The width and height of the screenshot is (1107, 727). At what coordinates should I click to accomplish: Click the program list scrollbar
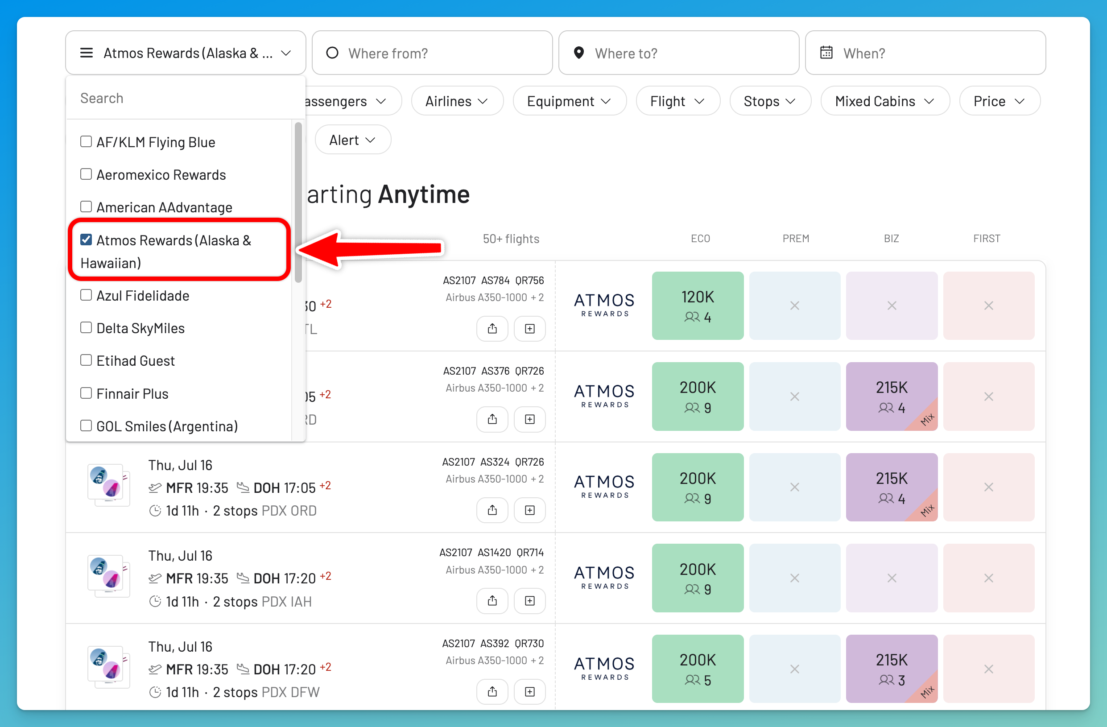point(298,202)
